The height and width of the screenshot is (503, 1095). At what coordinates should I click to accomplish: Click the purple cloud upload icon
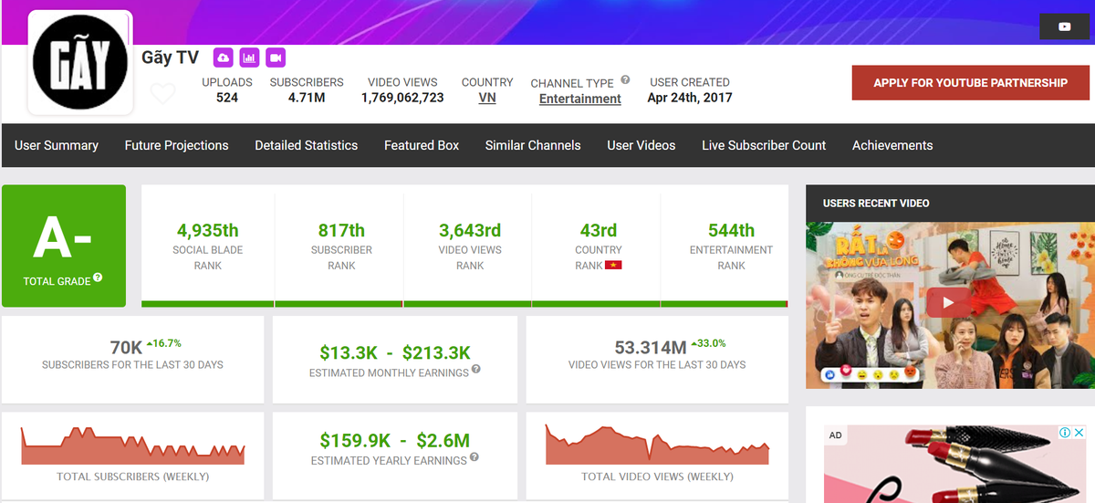[223, 58]
